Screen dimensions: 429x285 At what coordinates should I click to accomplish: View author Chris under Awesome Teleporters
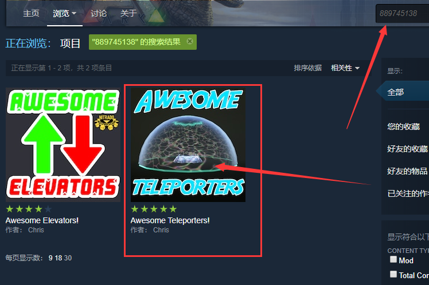[x=161, y=230]
